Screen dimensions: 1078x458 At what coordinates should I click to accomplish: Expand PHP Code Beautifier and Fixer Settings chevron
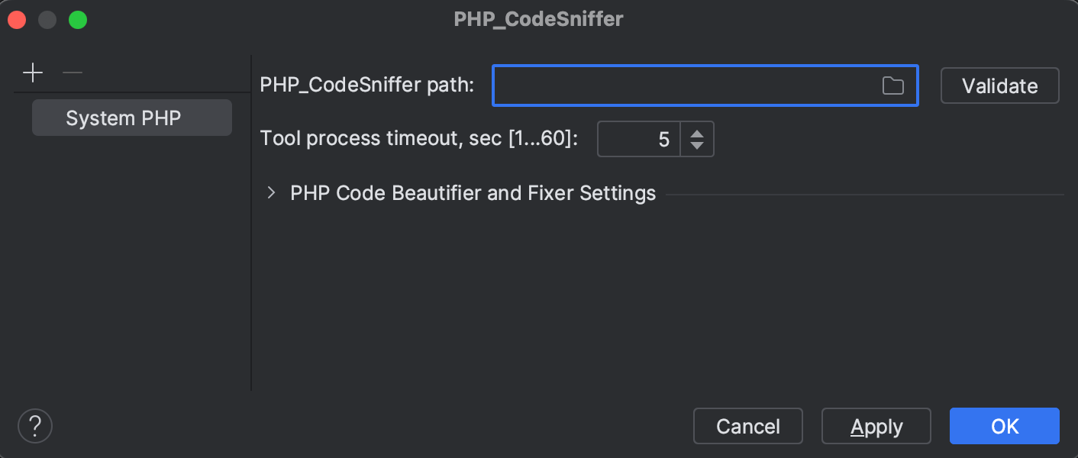271,193
